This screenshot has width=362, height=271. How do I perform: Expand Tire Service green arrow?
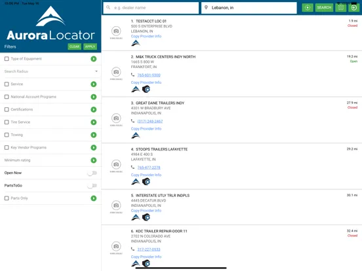(x=94, y=122)
